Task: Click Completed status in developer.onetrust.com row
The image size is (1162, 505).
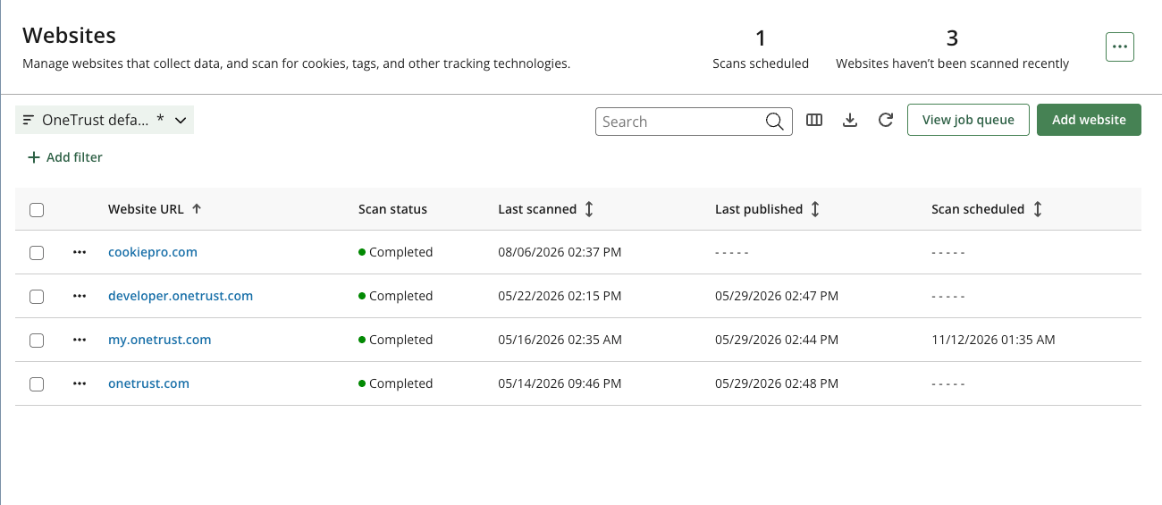Action: click(x=396, y=296)
